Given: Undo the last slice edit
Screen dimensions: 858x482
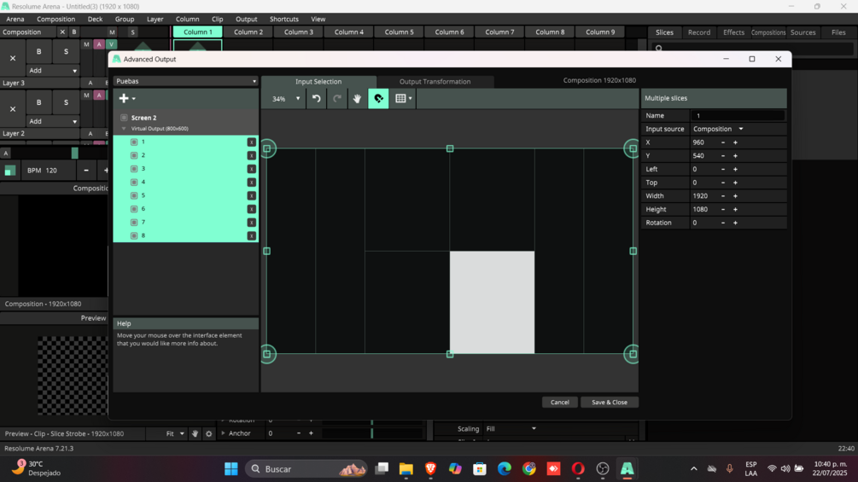Looking at the screenshot, I should (x=316, y=98).
